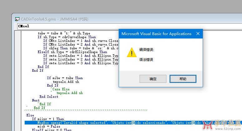Click the 'CMtc.ListIndex = 2' code line
The height and width of the screenshot is (131, 242).
[81, 44]
